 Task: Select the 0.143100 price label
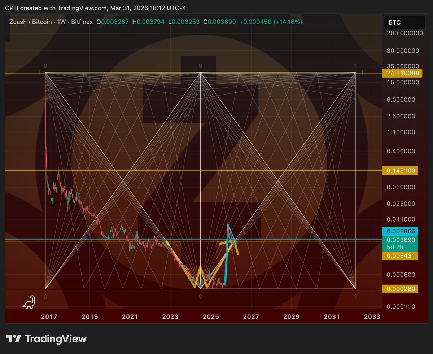pos(400,171)
